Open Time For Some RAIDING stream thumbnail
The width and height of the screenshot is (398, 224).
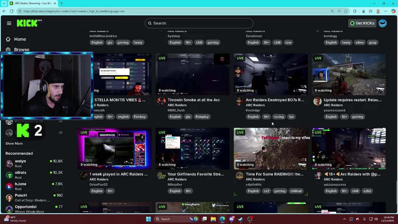(271, 149)
